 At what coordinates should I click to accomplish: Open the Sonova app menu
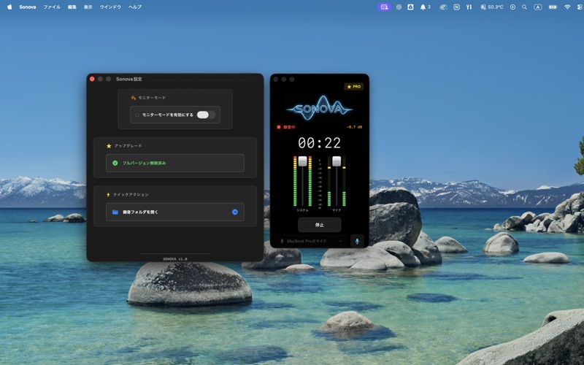[x=28, y=7]
